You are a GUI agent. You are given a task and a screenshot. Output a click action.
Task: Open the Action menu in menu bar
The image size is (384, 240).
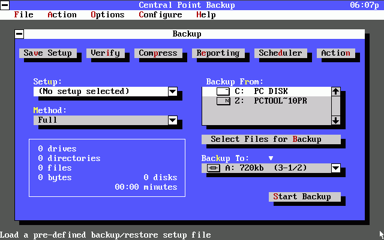point(62,15)
